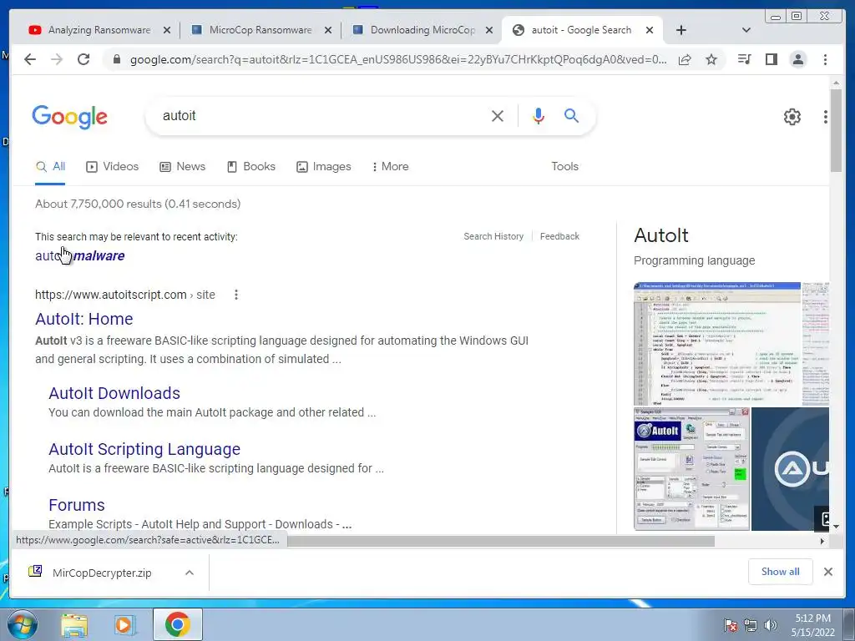Click the Google logo

click(69, 116)
